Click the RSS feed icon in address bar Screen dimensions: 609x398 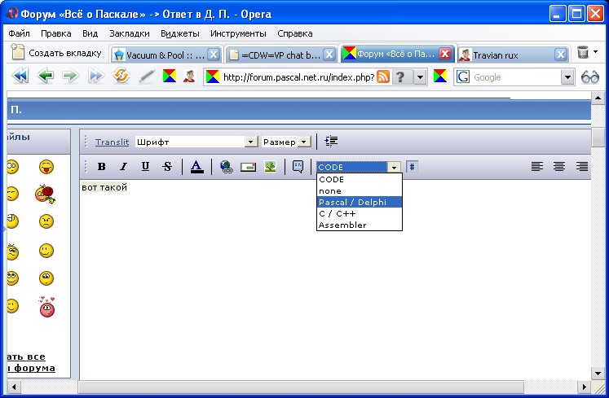(x=382, y=77)
